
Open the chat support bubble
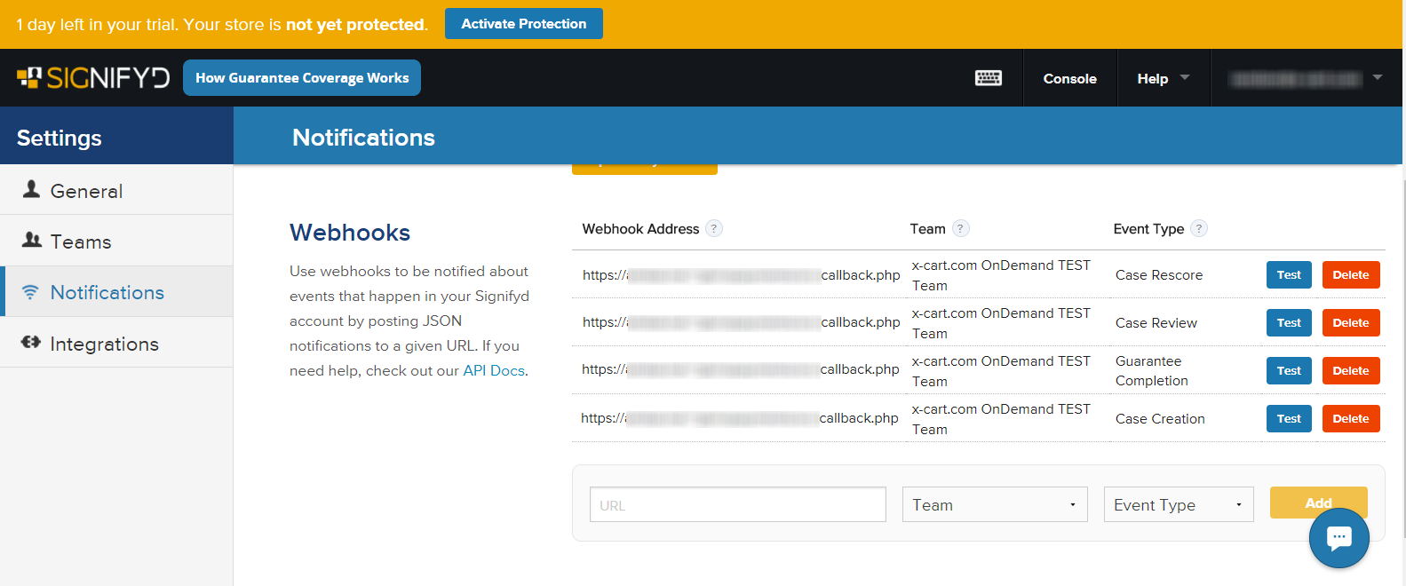click(1339, 538)
